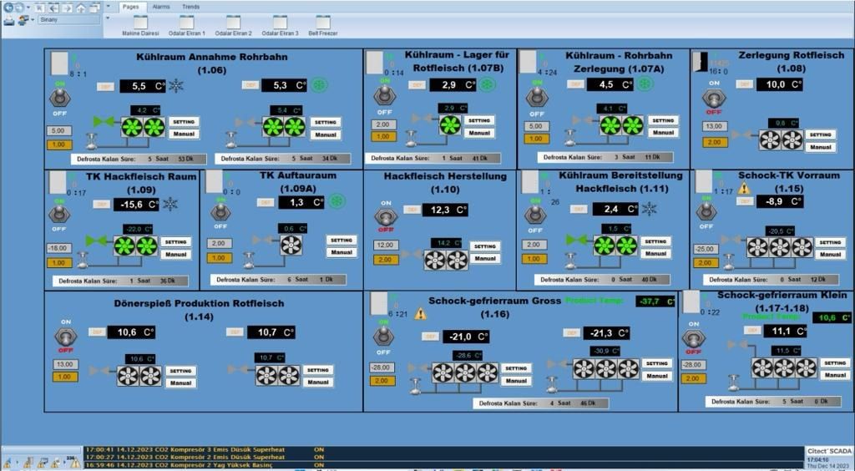The width and height of the screenshot is (855, 471).
Task: Click the DEF button beside -15,6 C°
Action: tap(101, 205)
